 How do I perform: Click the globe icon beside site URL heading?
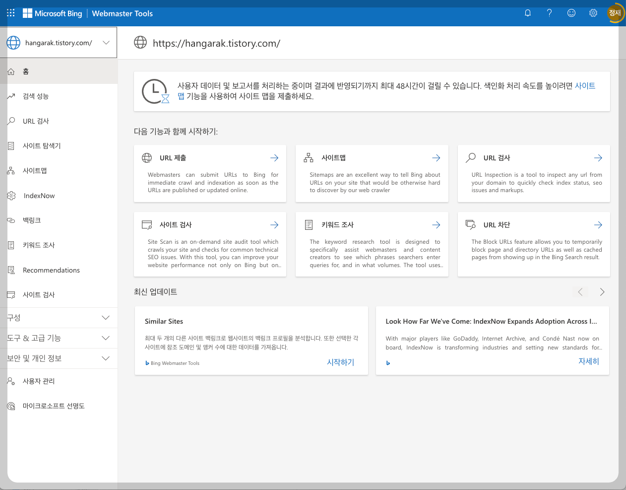(x=140, y=43)
